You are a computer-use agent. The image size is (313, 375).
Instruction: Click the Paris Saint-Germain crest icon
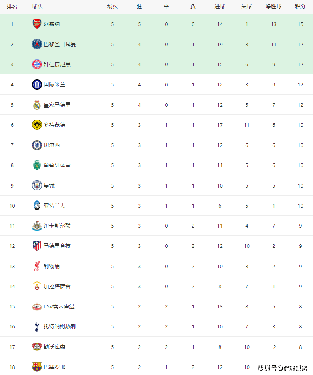tap(37, 44)
